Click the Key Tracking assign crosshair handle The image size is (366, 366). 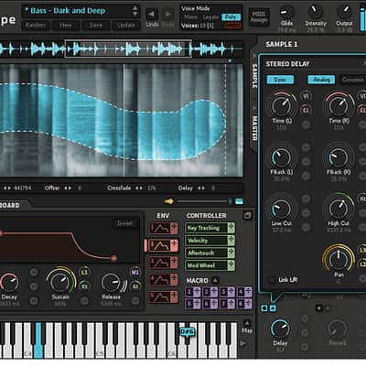click(231, 228)
